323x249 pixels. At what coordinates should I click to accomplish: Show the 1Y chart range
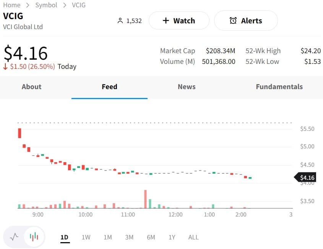pos(172,237)
